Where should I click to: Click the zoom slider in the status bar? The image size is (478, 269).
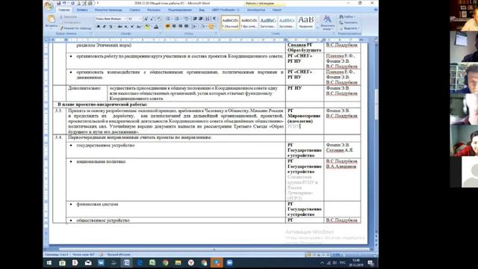[x=360, y=254]
